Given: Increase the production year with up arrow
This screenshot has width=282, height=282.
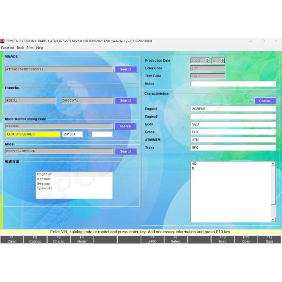Looking at the screenshot, I should [x=207, y=59].
